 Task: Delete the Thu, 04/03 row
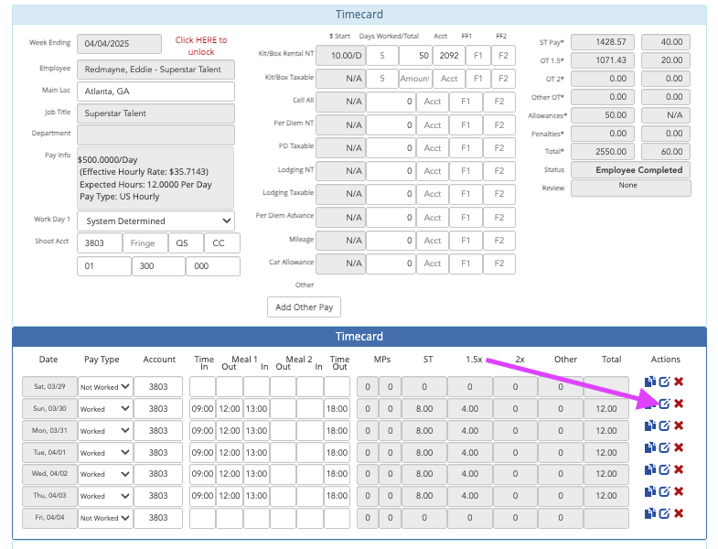(x=679, y=491)
